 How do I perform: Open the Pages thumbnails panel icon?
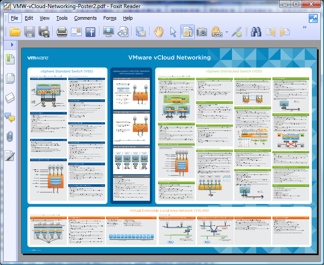pyautogui.click(x=10, y=78)
